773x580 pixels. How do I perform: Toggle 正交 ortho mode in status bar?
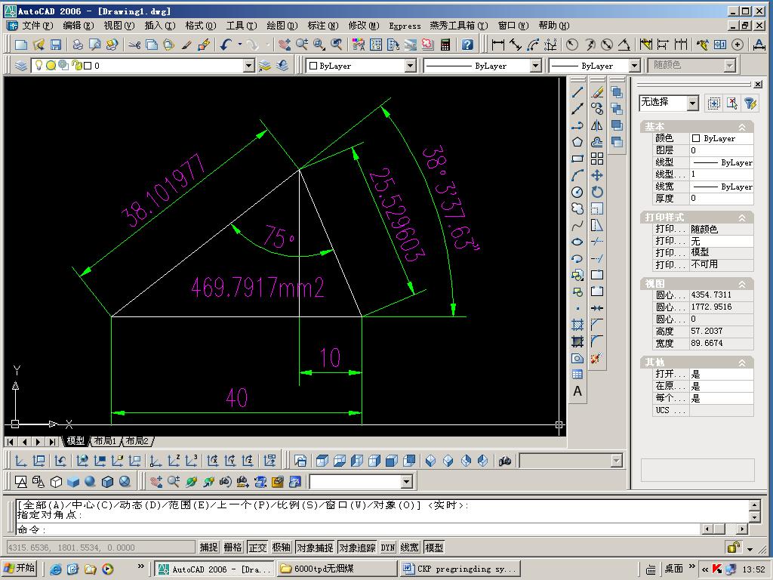(x=257, y=548)
